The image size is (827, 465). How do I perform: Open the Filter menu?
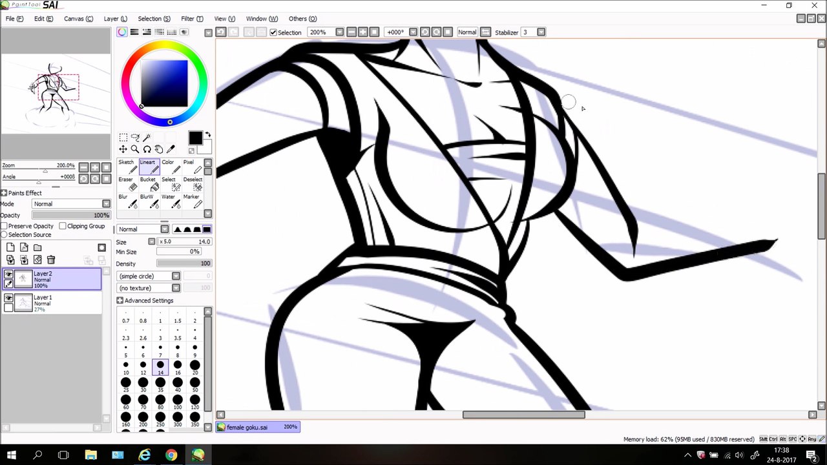pos(192,19)
